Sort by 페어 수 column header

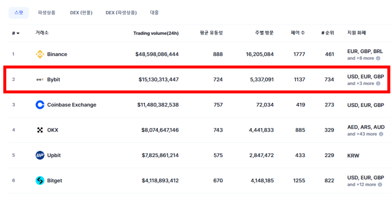298,33
